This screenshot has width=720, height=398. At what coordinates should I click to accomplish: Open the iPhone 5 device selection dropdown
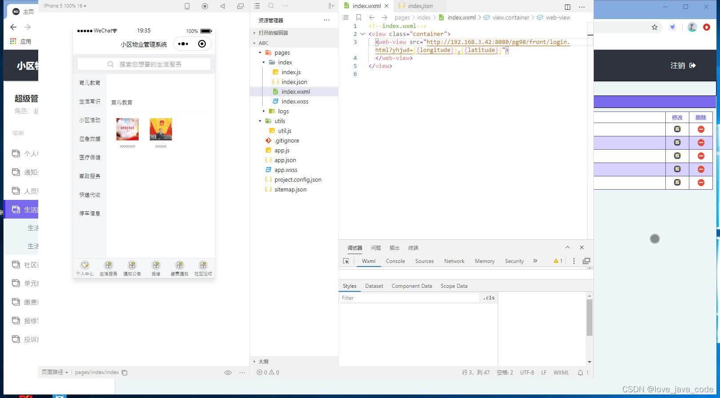click(x=65, y=6)
